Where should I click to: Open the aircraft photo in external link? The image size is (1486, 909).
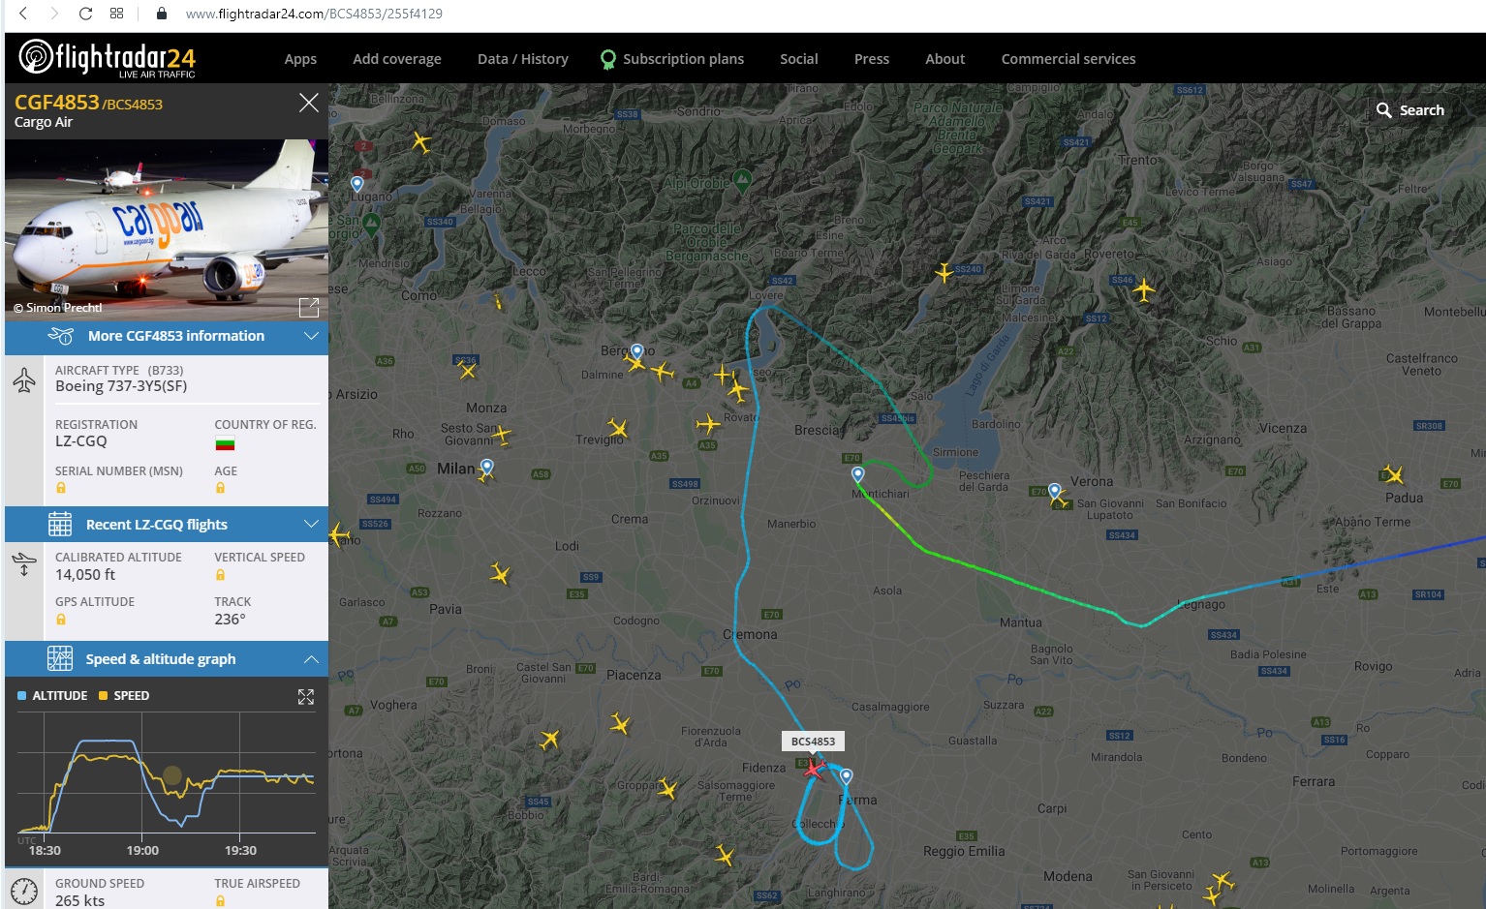pos(309,308)
